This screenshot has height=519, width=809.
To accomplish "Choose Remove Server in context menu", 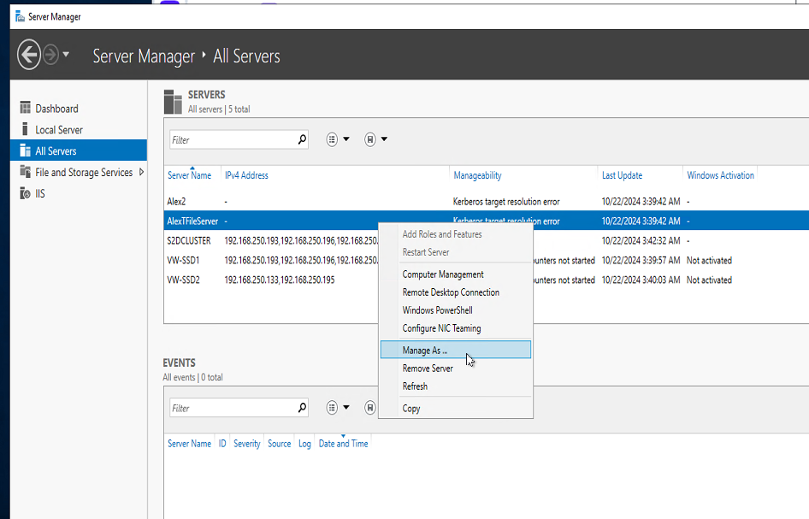I will (x=456, y=369).
